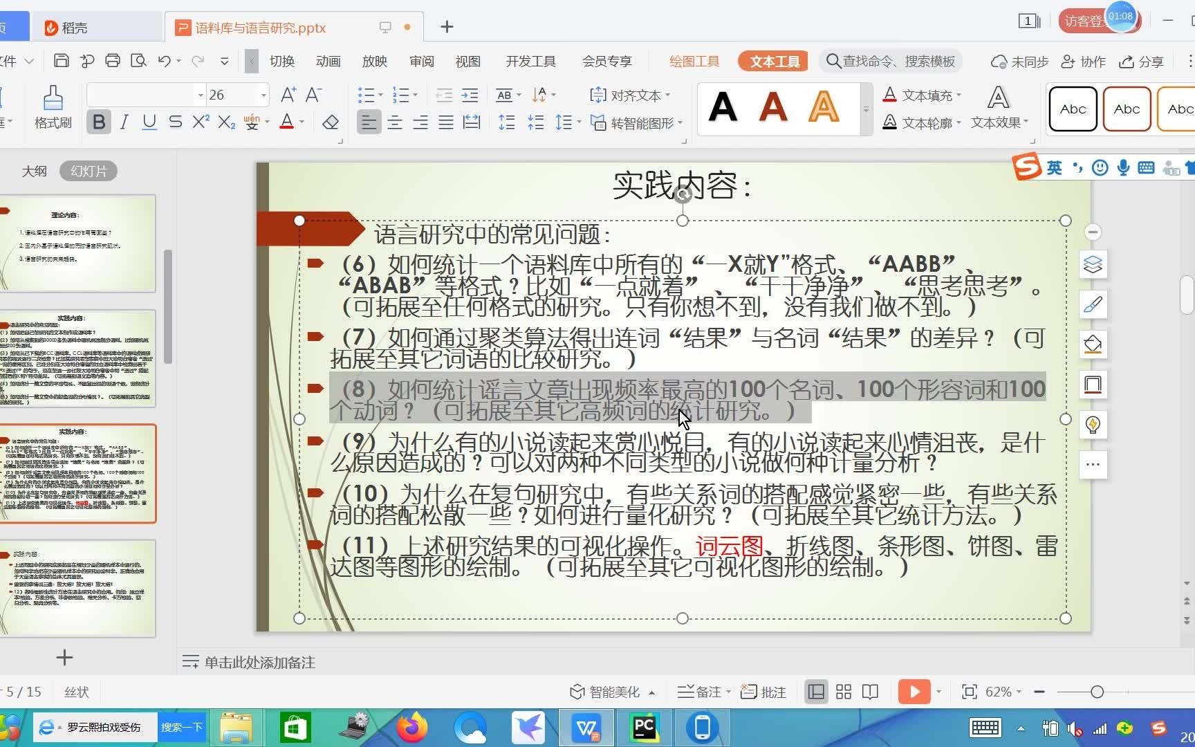
Task: Clear formatting with the eraser icon
Action: tap(331, 122)
